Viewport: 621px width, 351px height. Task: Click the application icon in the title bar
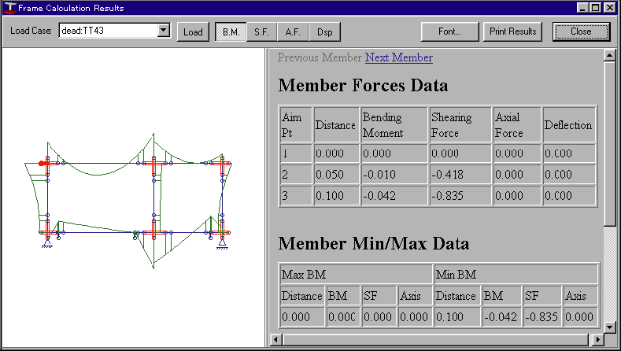[8, 8]
